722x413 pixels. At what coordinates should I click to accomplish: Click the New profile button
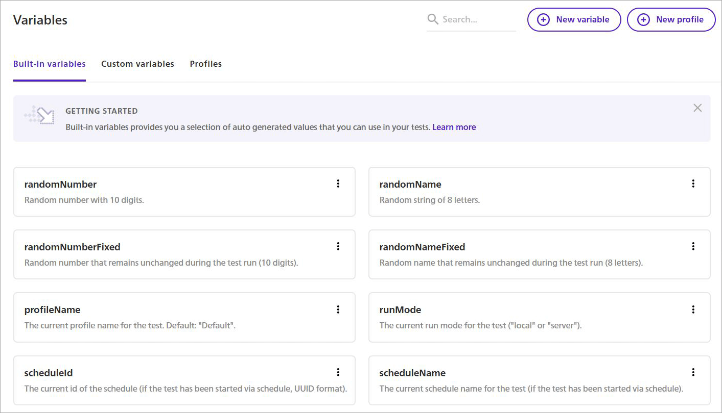click(x=671, y=20)
